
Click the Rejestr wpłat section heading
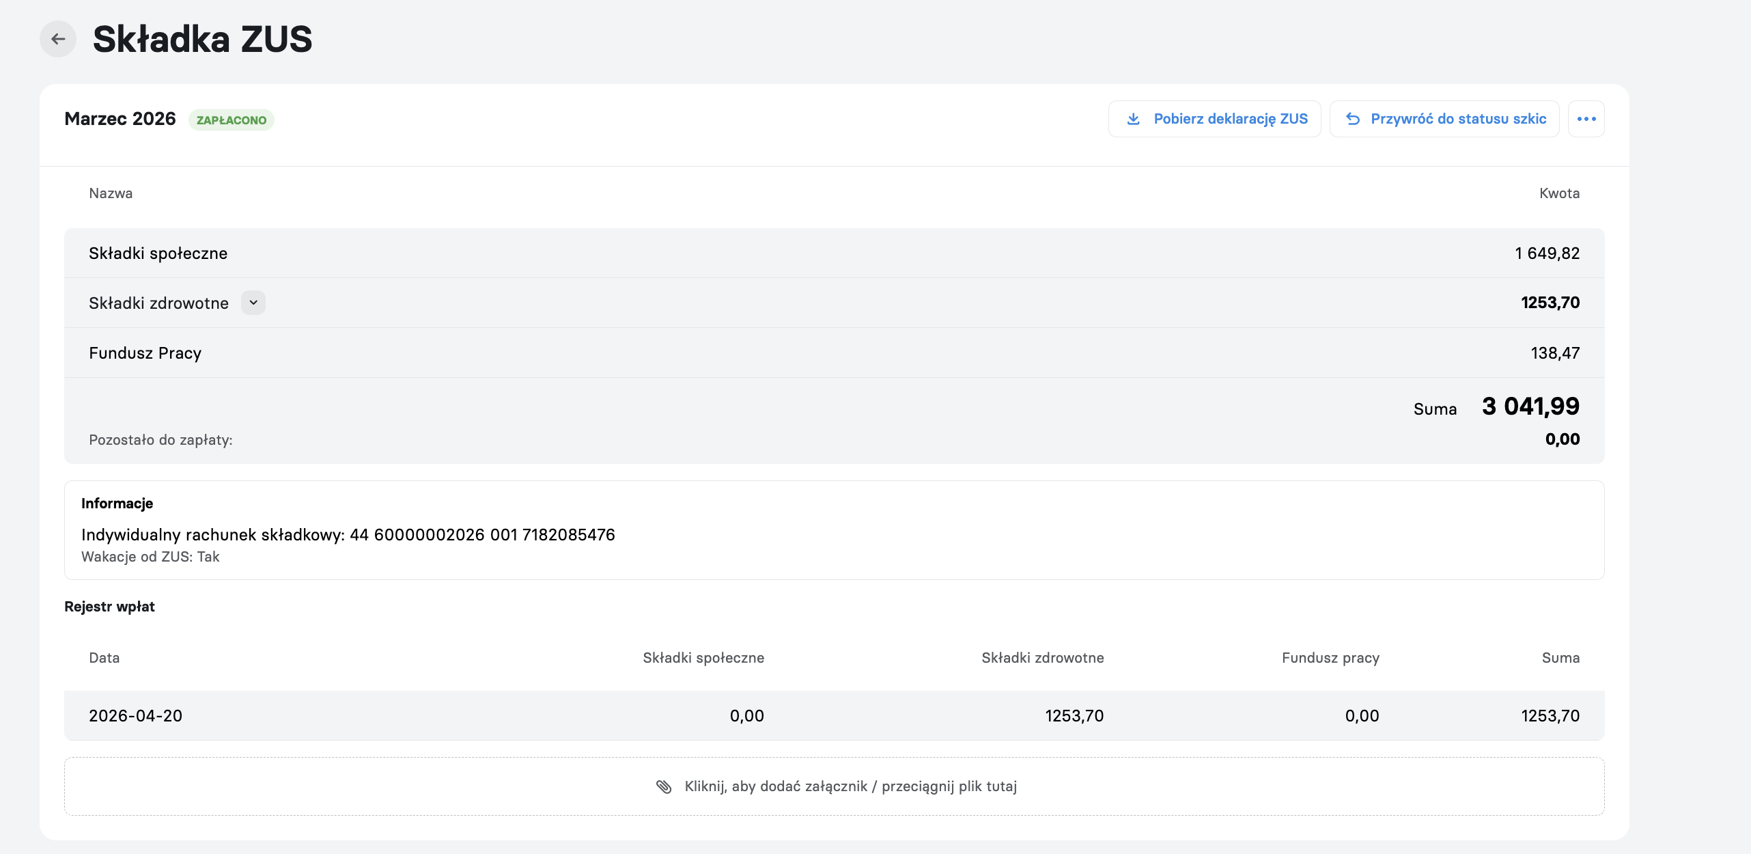[x=109, y=607]
